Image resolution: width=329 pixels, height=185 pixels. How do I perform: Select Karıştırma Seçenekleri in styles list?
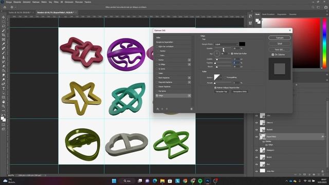coord(164,42)
